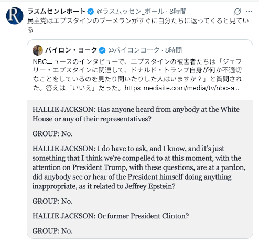The image size is (259, 241).
Task: Click the main post text about 民主党
Action: pyautogui.click(x=138, y=25)
